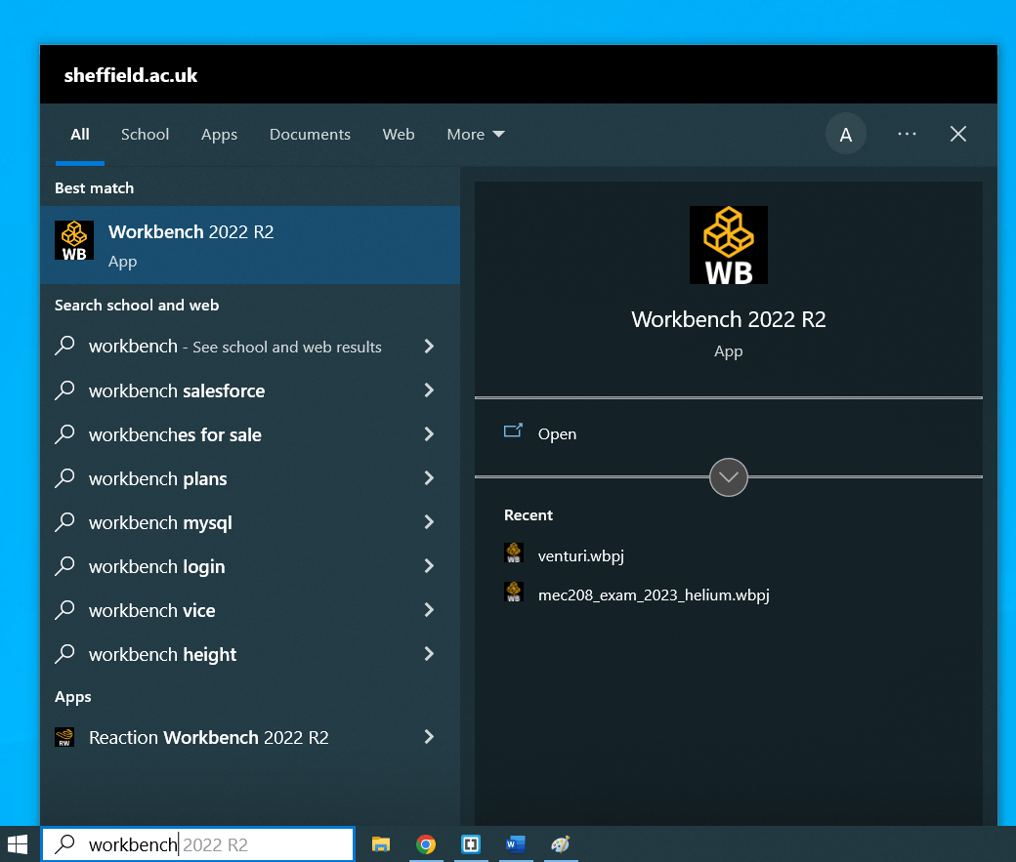The height and width of the screenshot is (862, 1016).
Task: Open recent file mec208_exam_2023_helium.wbpj
Action: point(654,595)
